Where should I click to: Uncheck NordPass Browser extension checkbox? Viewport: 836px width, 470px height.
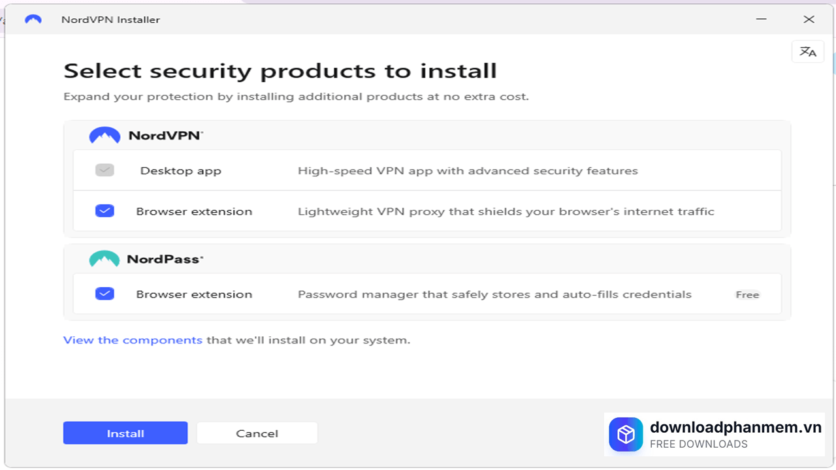104,294
